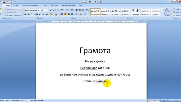181x102 pixels.
Task: Click the Format Painter (Формат по образцу)
Action: click(x=13, y=15)
